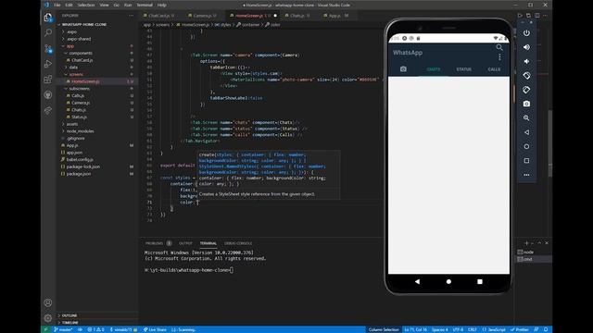Tap the camera tab icon in WhatsApp
The height and width of the screenshot is (333, 593).
click(x=403, y=69)
